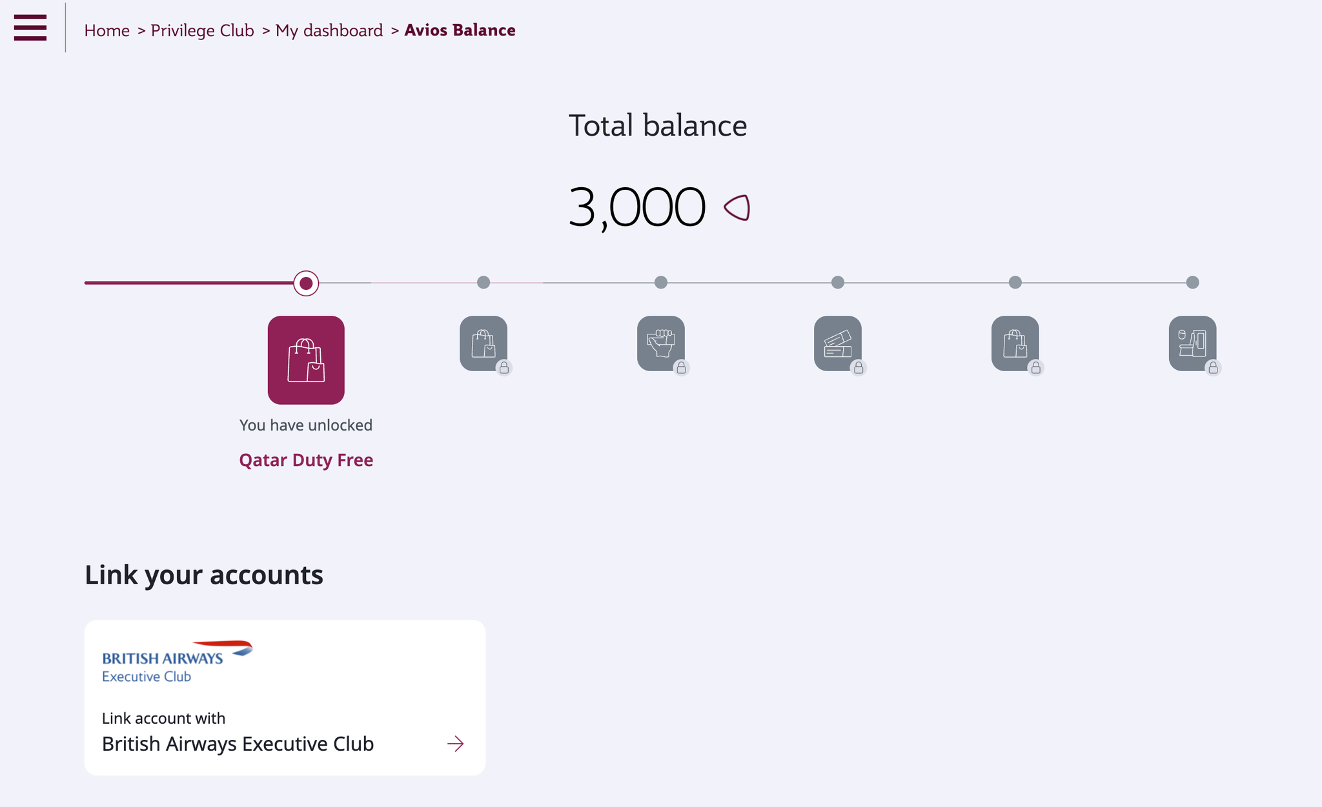Open the locked cash payment reward icon

tap(660, 344)
